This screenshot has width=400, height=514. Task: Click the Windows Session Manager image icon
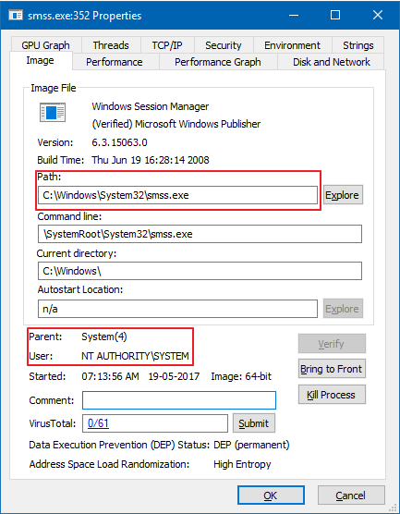pyautogui.click(x=53, y=112)
